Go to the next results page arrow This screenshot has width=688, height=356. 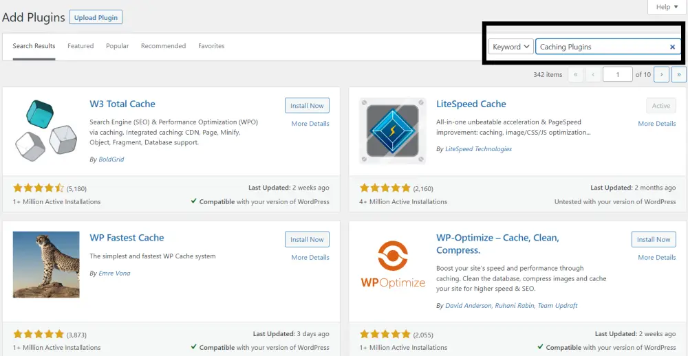coord(661,74)
